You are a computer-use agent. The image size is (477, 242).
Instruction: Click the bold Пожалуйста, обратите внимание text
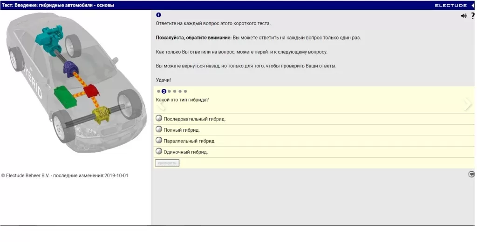click(194, 38)
